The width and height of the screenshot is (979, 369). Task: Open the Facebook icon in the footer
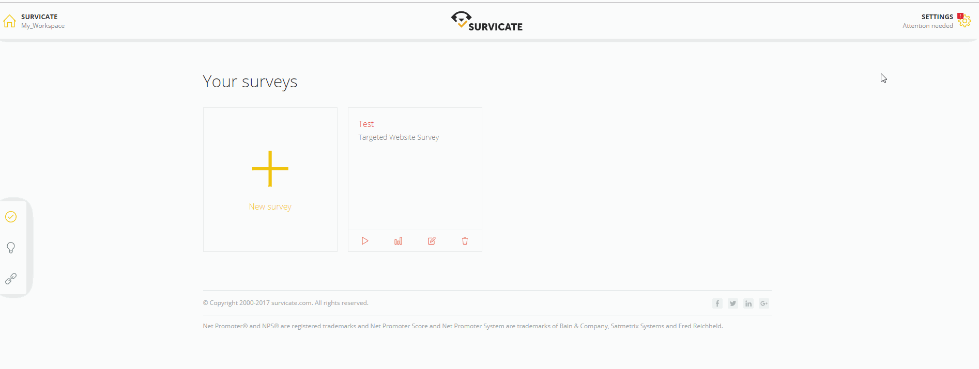[717, 303]
